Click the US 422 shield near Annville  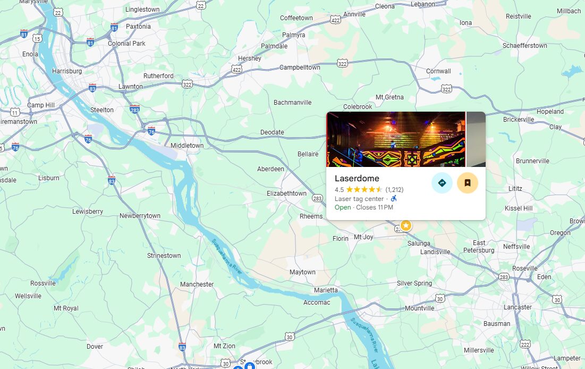coord(335,20)
